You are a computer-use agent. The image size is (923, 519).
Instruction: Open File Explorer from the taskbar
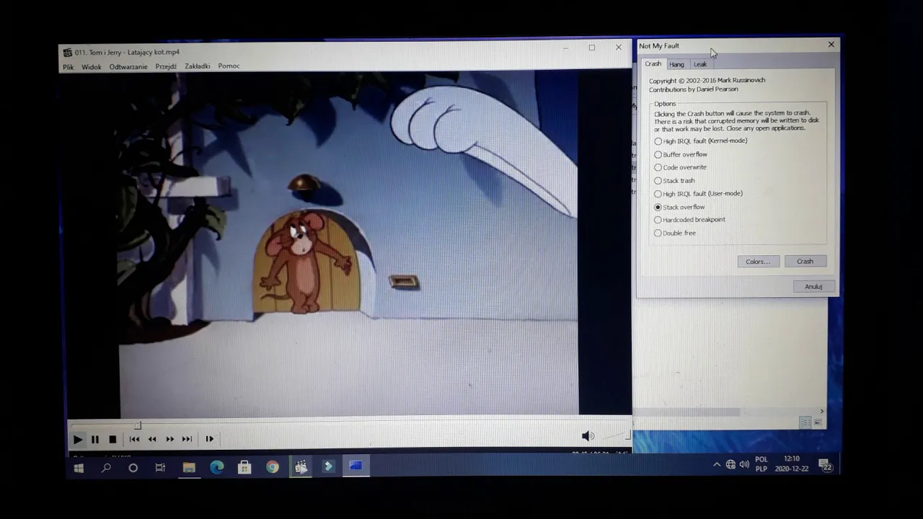pos(189,468)
